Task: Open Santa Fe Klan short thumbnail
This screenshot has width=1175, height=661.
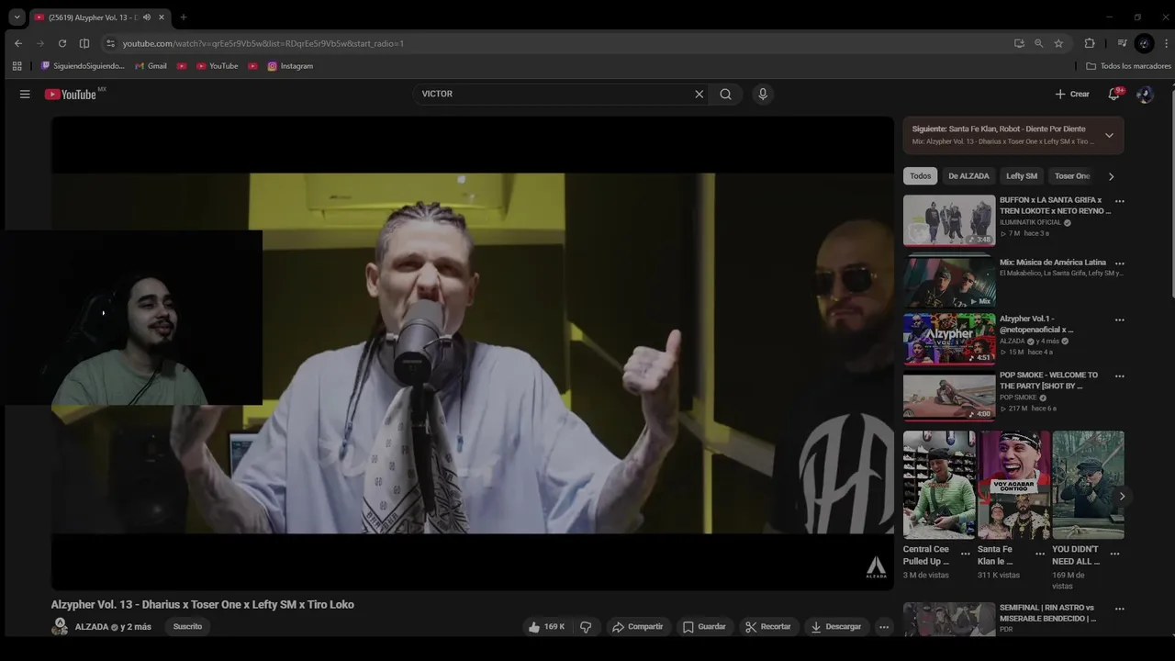Action: (1013, 485)
